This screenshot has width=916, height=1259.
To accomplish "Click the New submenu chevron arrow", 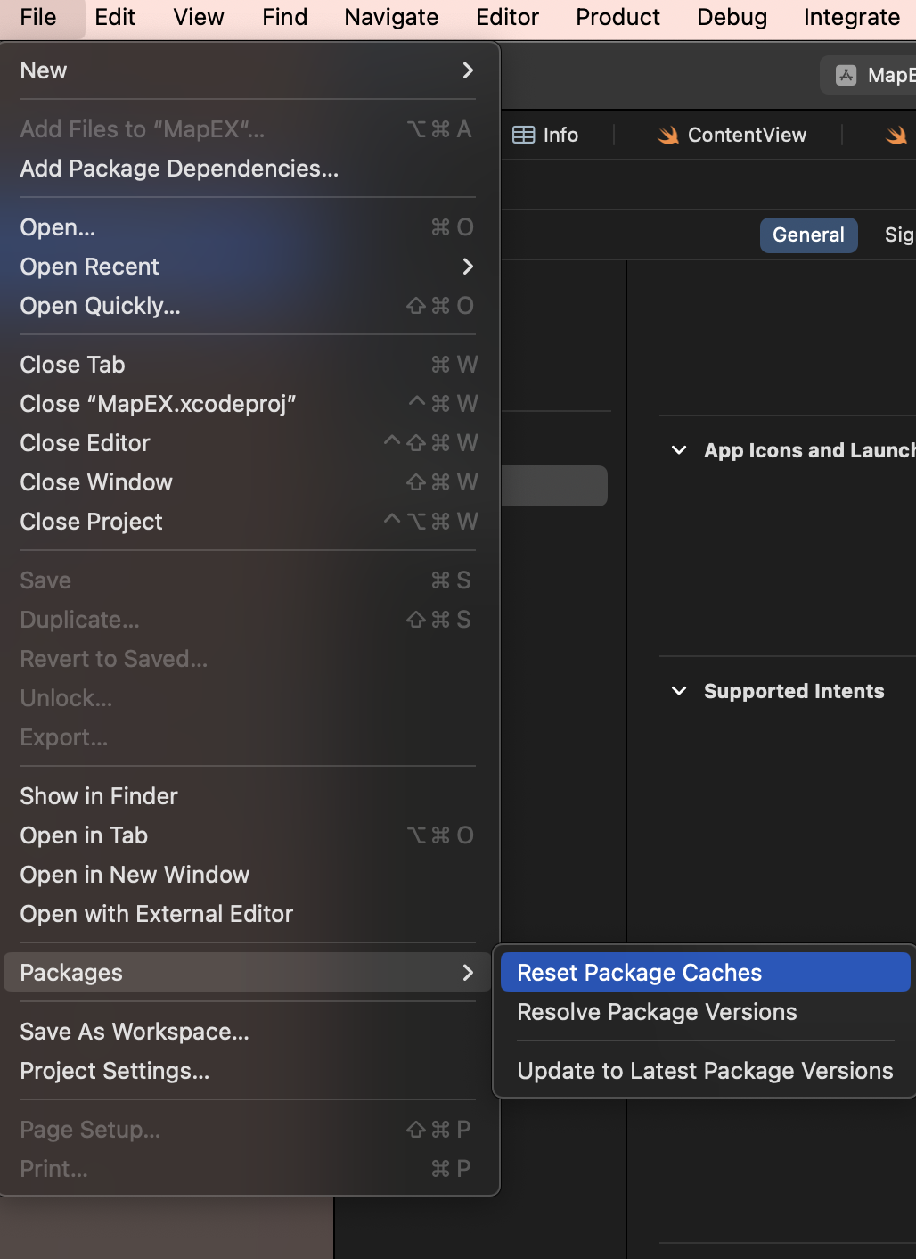I will coord(468,70).
